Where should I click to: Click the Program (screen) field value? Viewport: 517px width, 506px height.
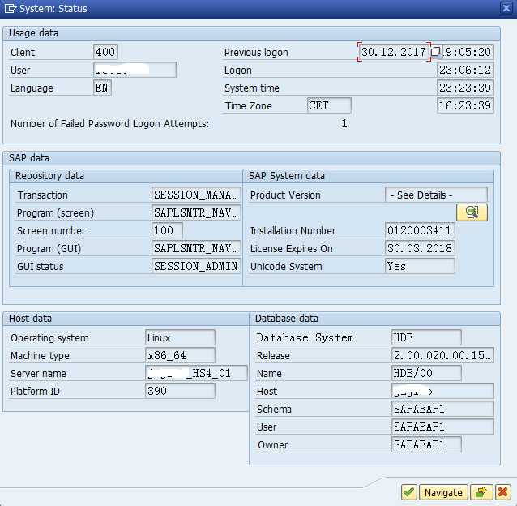[196, 212]
